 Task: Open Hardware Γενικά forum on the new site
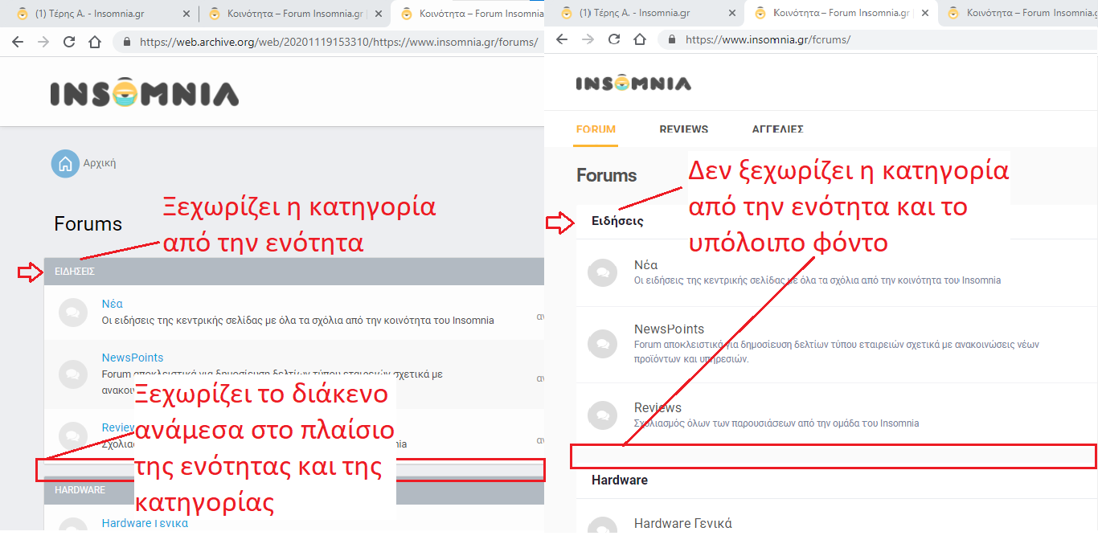683,523
